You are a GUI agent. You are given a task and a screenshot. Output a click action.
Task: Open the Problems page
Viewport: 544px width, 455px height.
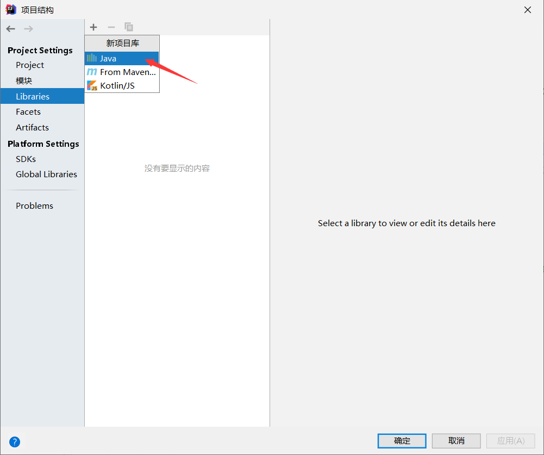pos(34,206)
